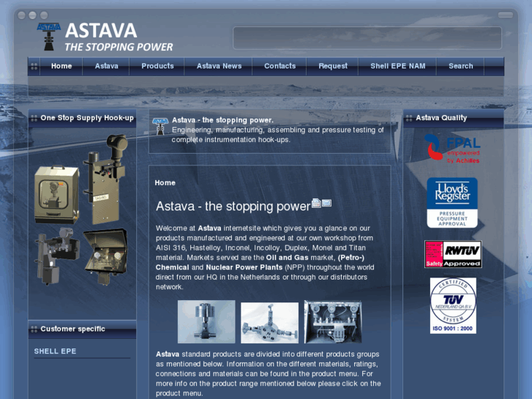
Task: Click small Astava icon in tagline box
Action: point(160,127)
